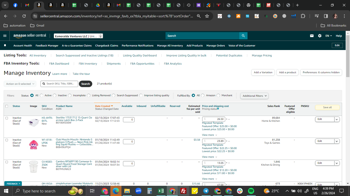This screenshot has width=350, height=196.
Task: Filter status by Active
Action: pos(42,95)
